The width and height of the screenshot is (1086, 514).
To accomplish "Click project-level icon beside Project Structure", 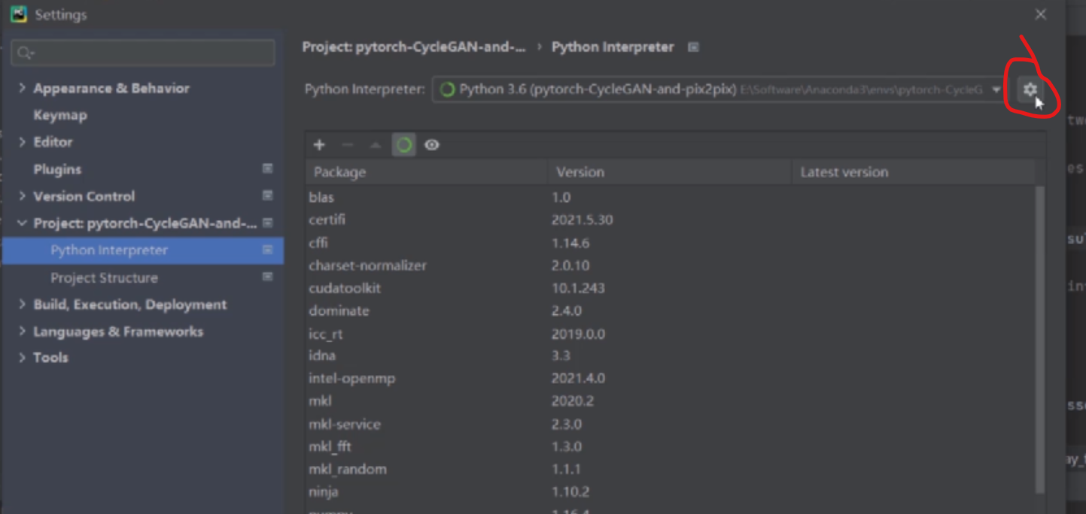I will point(267,277).
